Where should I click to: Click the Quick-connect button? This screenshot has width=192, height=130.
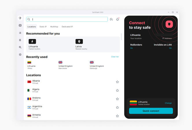(x=151, y=111)
